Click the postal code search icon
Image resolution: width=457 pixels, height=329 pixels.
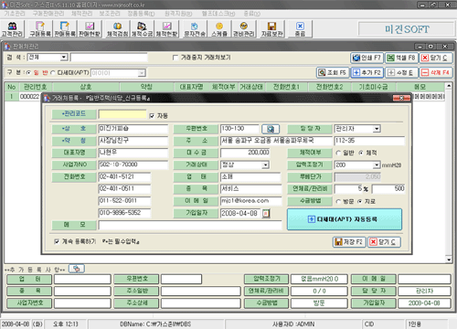[x=271, y=129]
